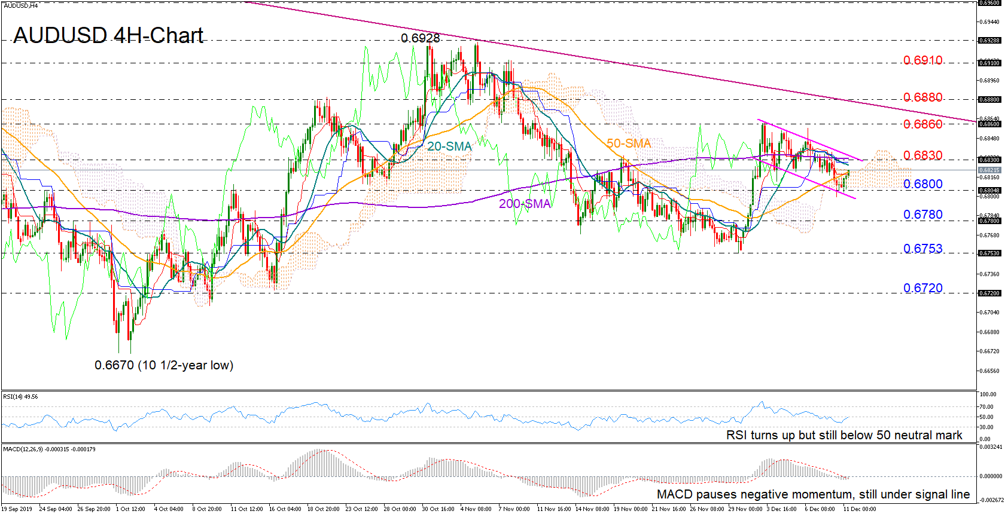The image size is (1008, 514).
Task: Select the AUDUSD,H4 symbol label
Action: pos(21,5)
